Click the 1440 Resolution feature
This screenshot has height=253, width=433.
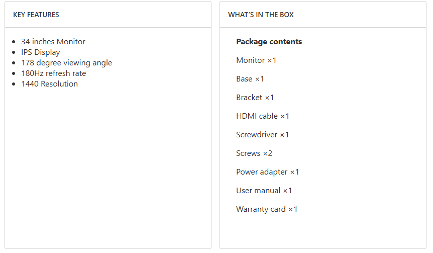(49, 84)
